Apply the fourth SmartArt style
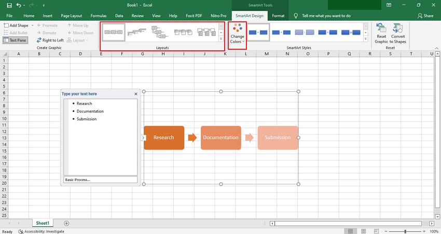 (x=328, y=32)
